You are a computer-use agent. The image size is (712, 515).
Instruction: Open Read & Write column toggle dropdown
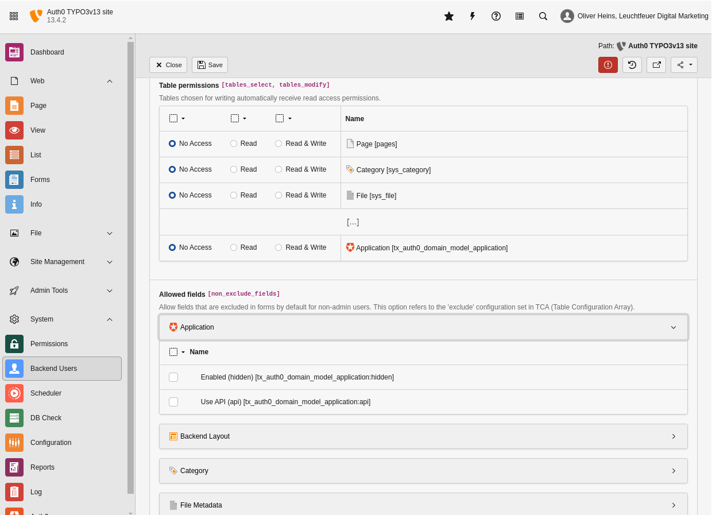click(284, 118)
